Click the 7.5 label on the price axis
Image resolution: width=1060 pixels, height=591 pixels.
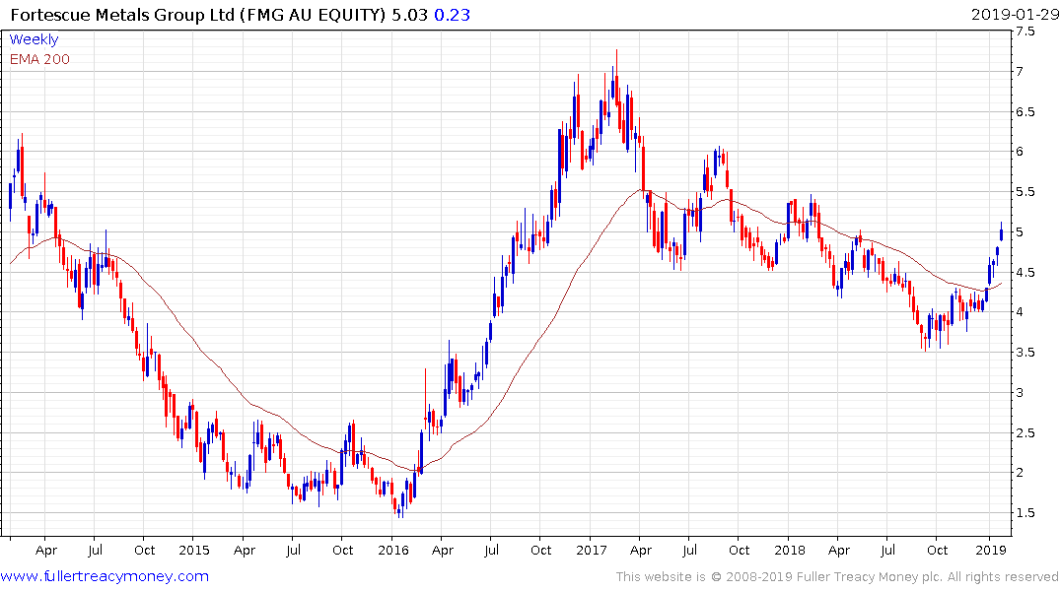[1025, 32]
